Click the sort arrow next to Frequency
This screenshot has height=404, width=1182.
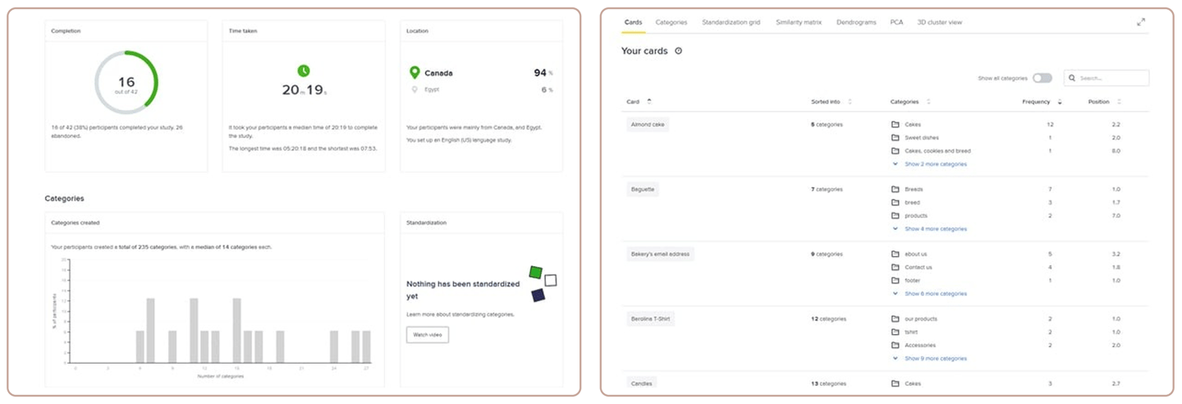(x=1059, y=102)
